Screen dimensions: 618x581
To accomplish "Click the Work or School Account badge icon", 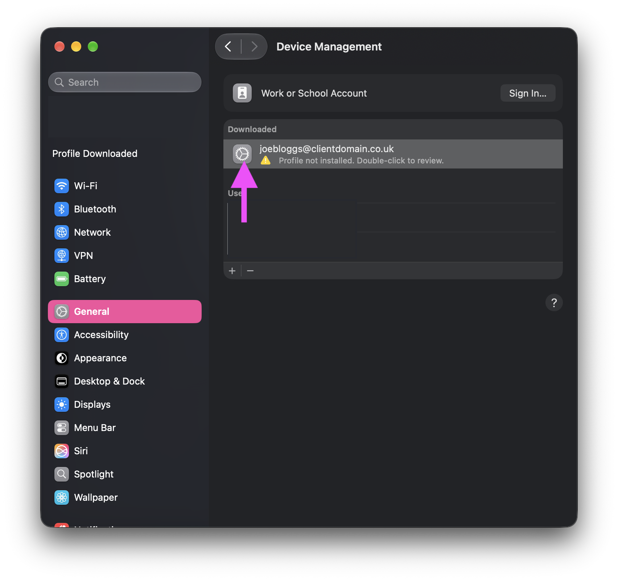I will pyautogui.click(x=242, y=93).
